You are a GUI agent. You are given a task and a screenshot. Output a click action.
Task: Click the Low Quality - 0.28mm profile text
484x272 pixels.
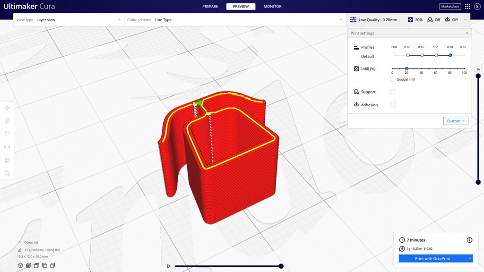(x=378, y=20)
